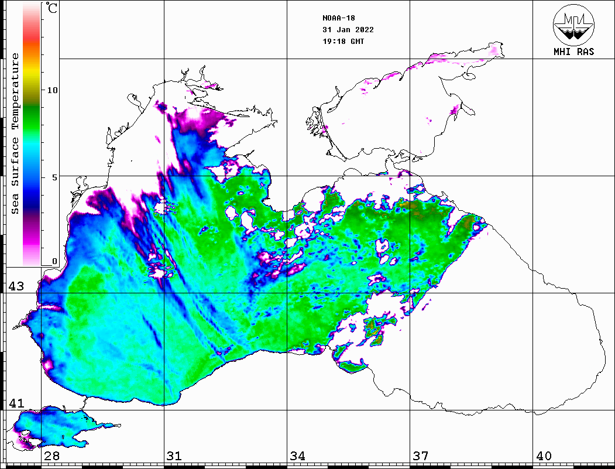Click longitude label '40'
Image resolution: width=615 pixels, height=469 pixels.
coord(544,456)
